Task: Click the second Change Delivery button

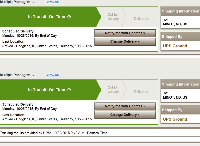Action: click(125, 115)
